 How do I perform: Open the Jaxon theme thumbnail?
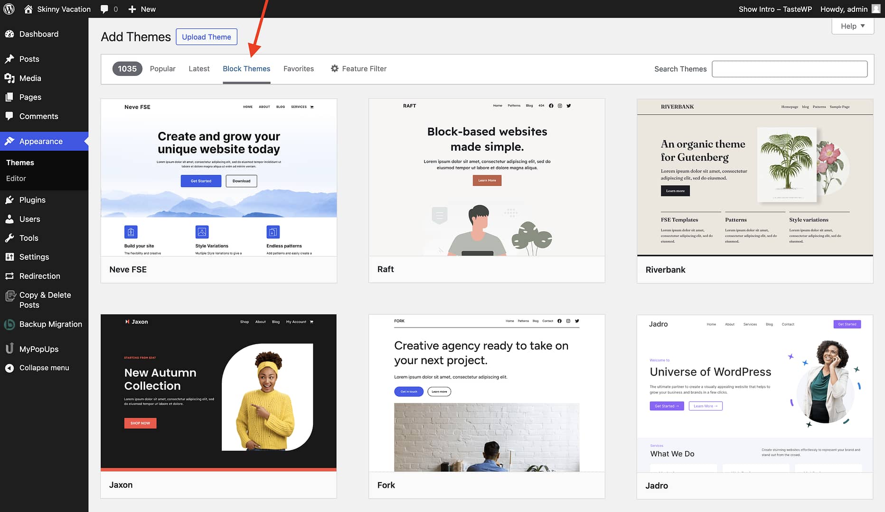tap(219, 393)
